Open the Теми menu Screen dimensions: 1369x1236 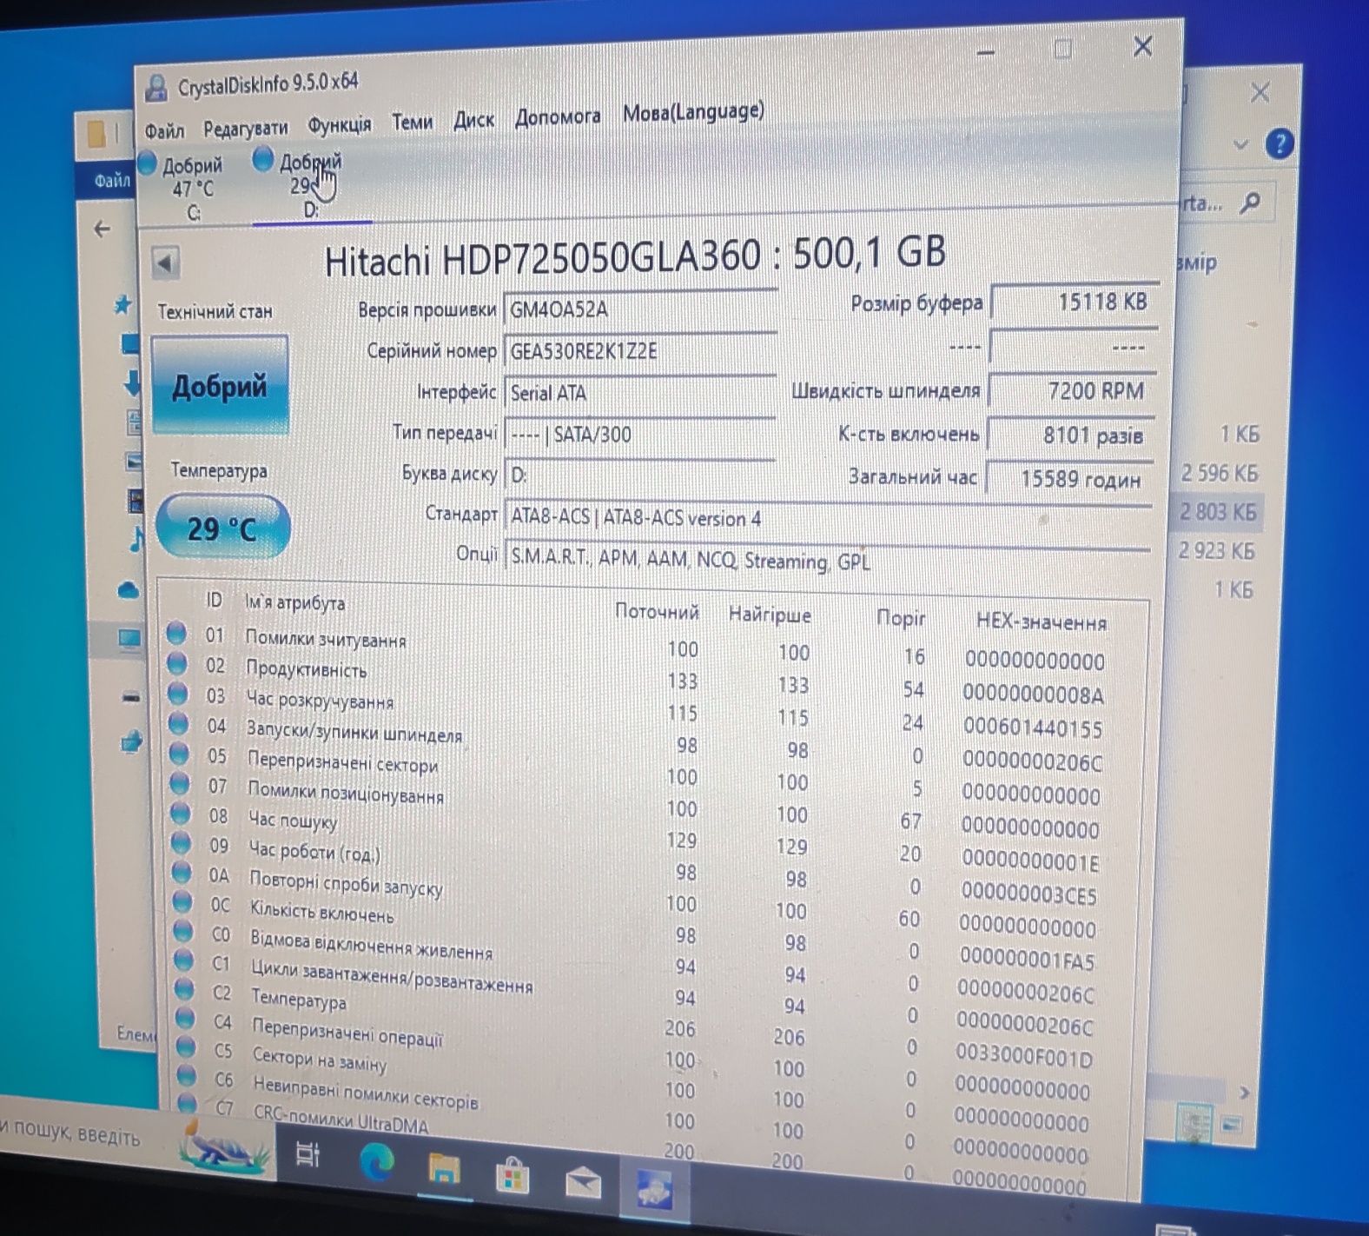(x=412, y=122)
